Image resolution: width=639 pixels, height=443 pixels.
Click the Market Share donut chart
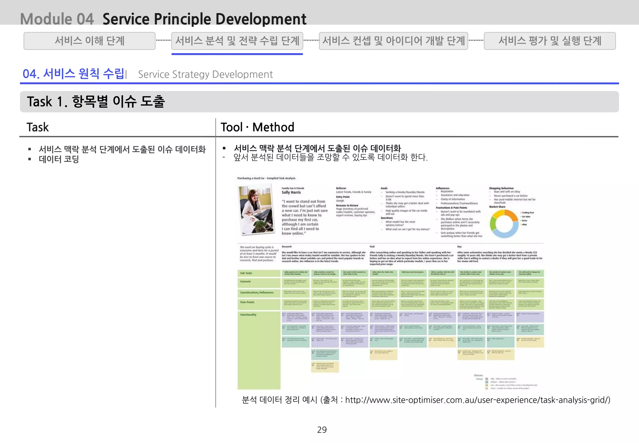click(504, 224)
